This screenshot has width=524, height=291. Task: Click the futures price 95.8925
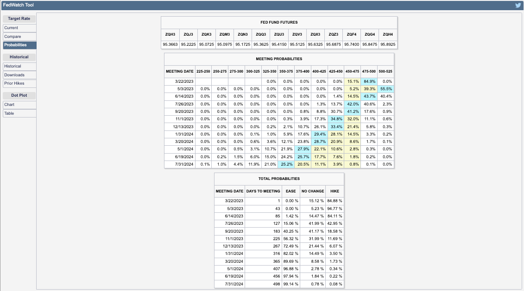[x=388, y=44]
